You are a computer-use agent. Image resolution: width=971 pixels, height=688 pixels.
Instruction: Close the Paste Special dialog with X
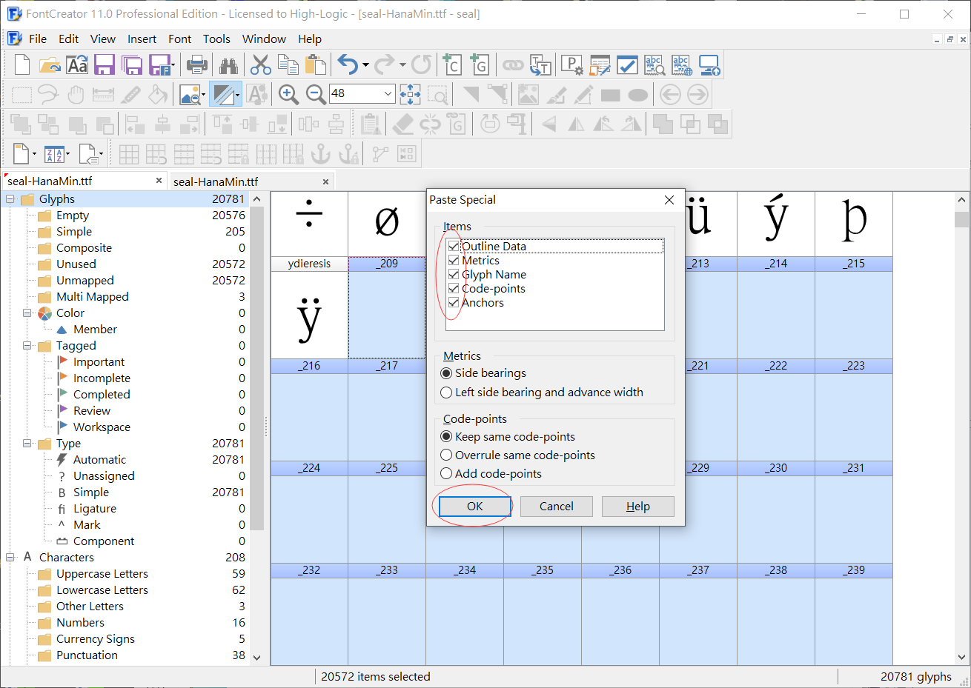[669, 200]
